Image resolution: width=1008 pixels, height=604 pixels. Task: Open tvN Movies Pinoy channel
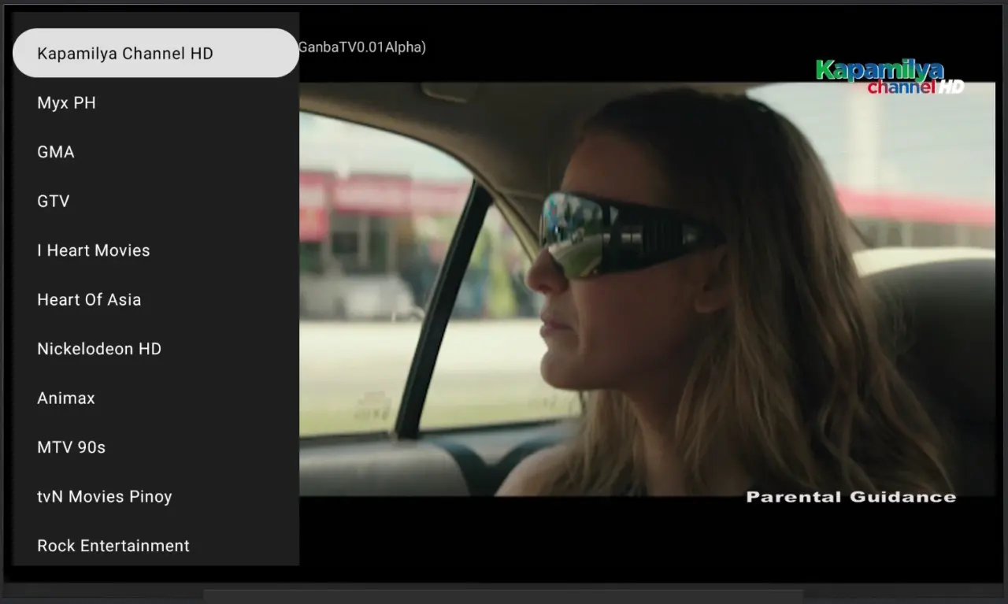[x=156, y=497]
